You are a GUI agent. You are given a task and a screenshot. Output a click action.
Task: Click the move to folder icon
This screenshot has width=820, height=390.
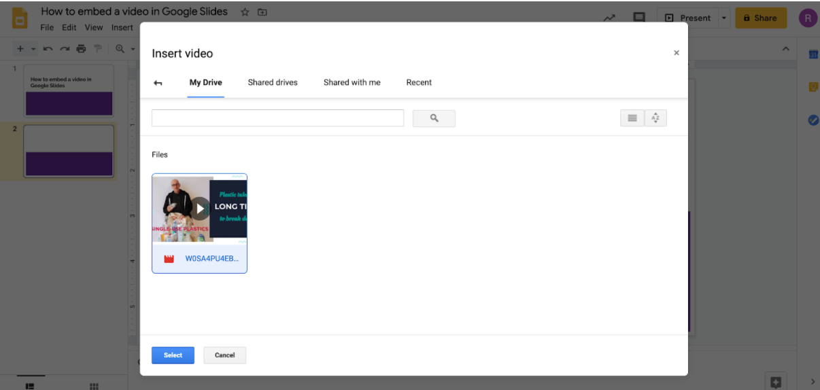tap(262, 12)
